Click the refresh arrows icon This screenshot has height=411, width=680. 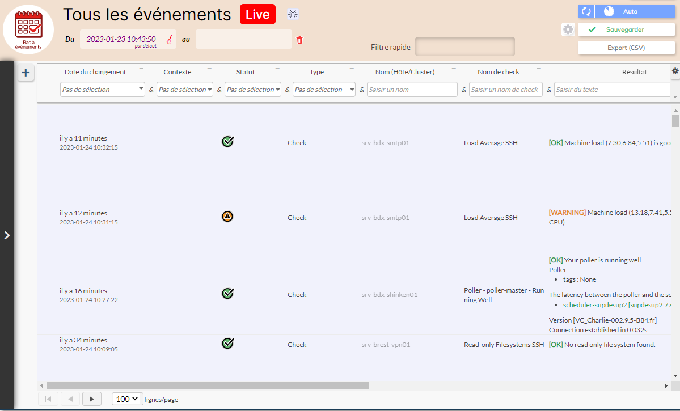pyautogui.click(x=586, y=11)
